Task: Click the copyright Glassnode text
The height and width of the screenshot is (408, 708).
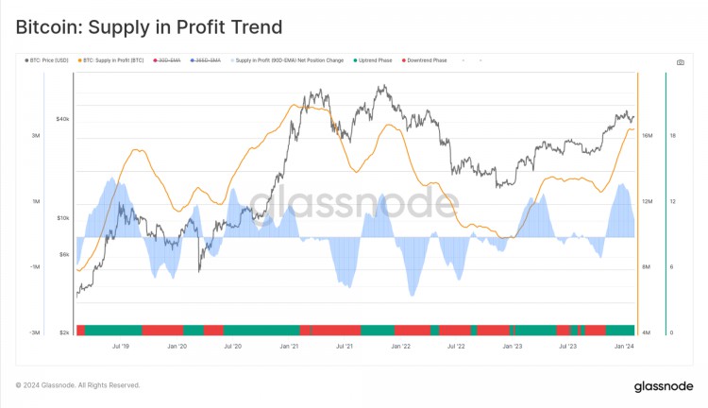Action: 77,385
